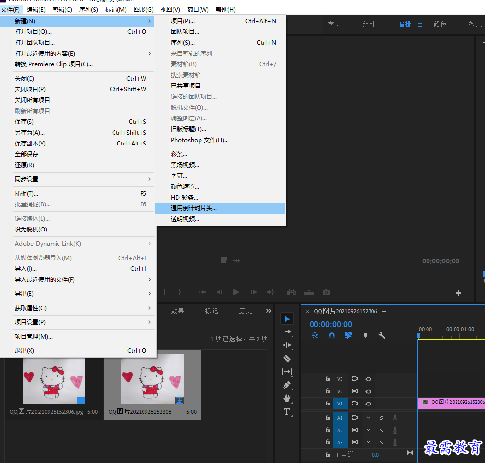Open the 编辑 workspace menu icon

(420, 25)
